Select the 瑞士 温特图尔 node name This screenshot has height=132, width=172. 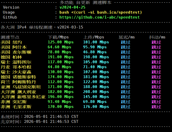(16, 62)
